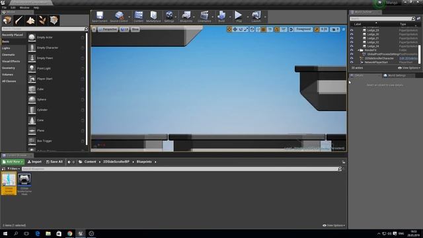Open the Blueprints toolbar icon
This screenshot has width=423, height=238.
pyautogui.click(x=186, y=17)
